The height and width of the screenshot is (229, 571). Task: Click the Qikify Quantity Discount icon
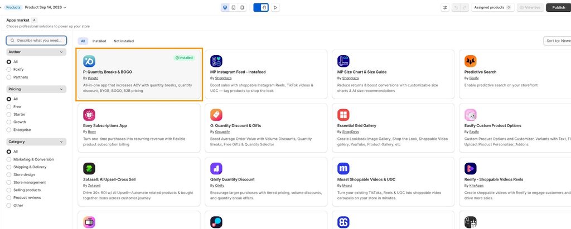point(216,169)
